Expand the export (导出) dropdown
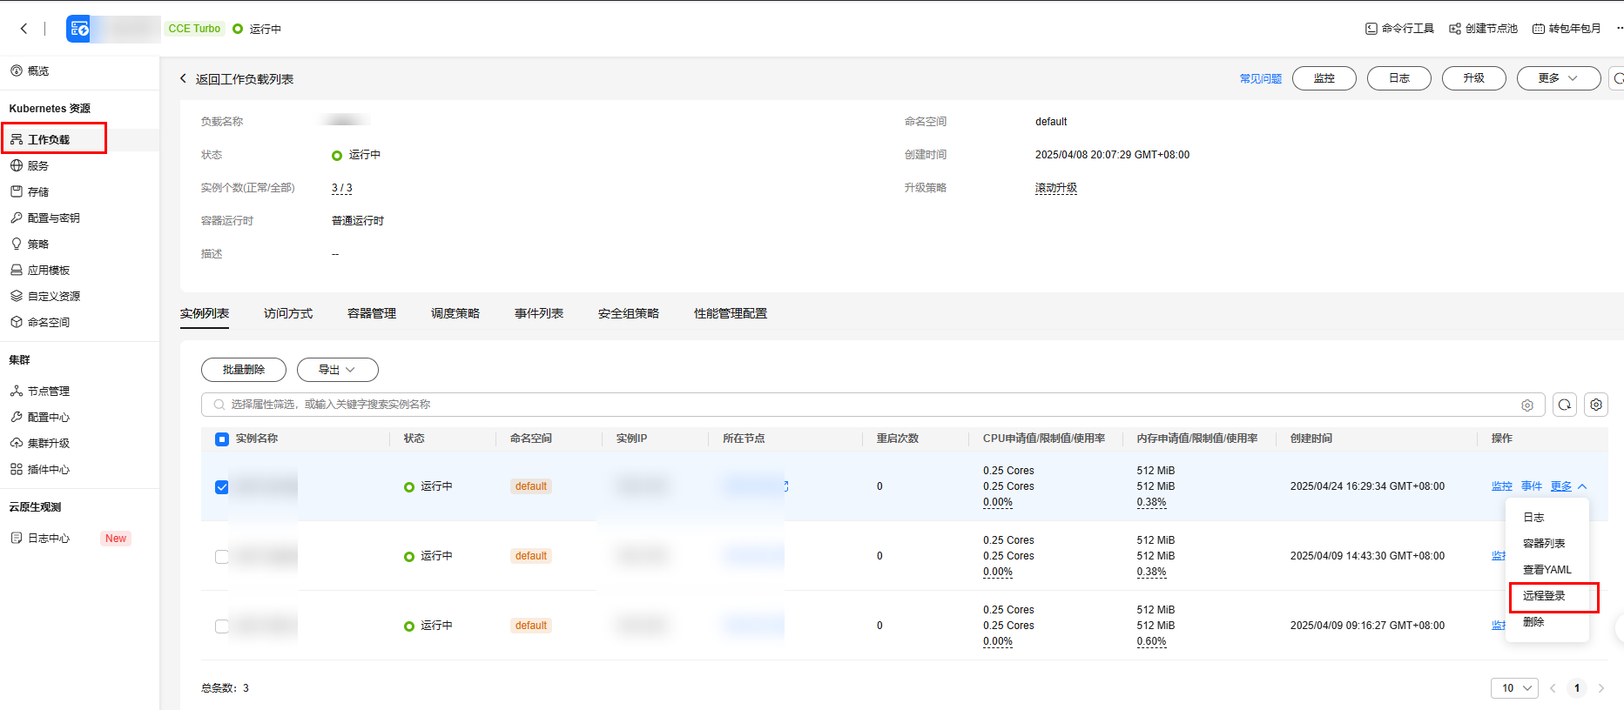The width and height of the screenshot is (1624, 710). (x=337, y=370)
